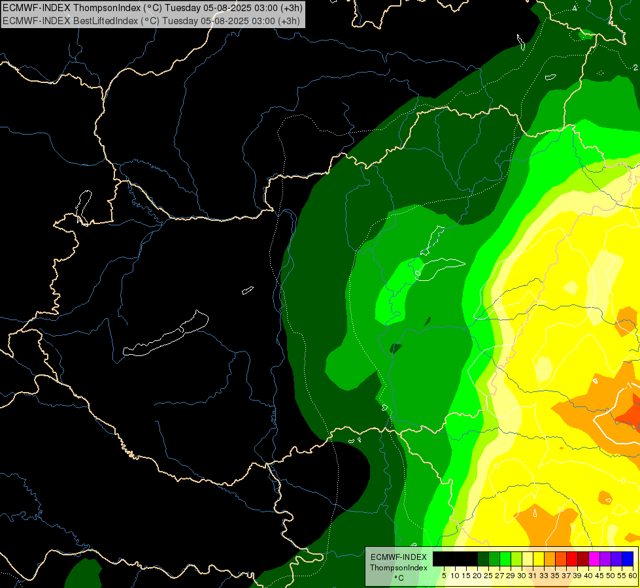
Task: Click the legend tick value '39'
Action: (577, 576)
